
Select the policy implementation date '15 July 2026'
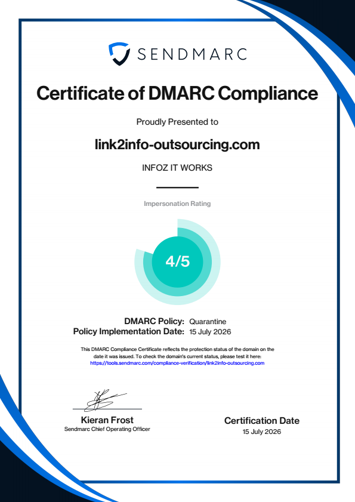pos(210,332)
